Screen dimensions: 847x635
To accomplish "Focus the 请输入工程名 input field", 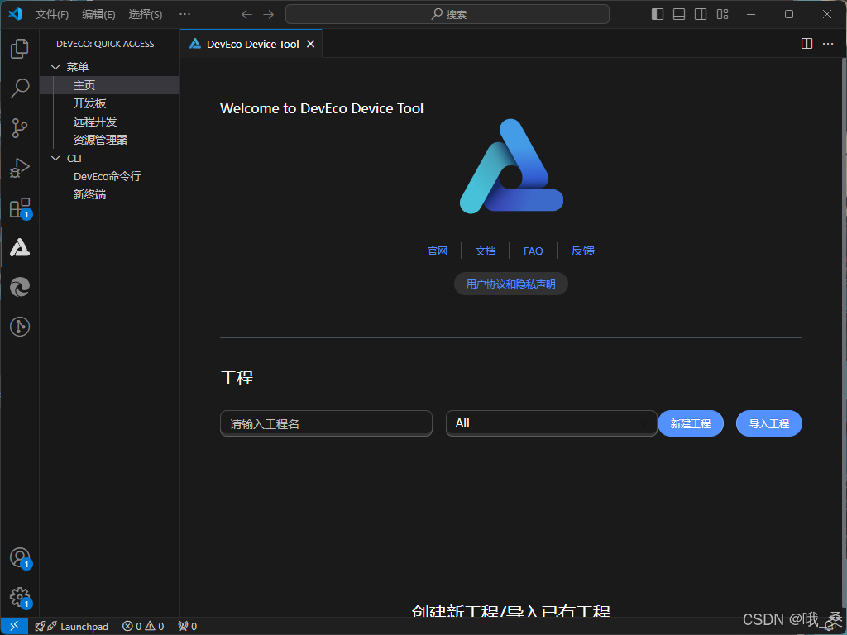I will 326,423.
